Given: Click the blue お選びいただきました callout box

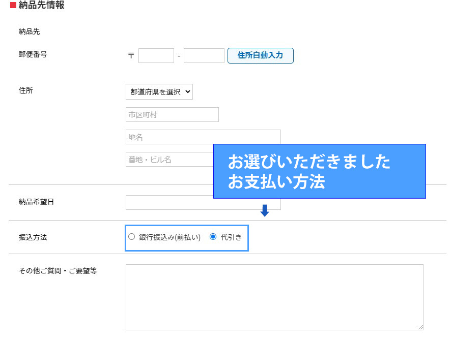Looking at the screenshot, I should click(x=319, y=171).
